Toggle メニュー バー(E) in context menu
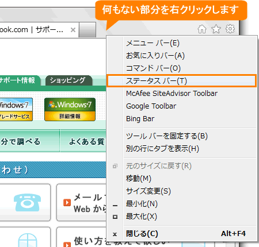259x247 pixels. [x=181, y=43]
